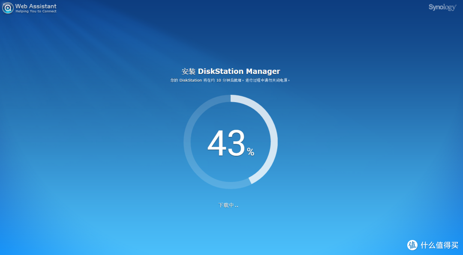This screenshot has width=463, height=255.
Task: Click the Synology brand logo
Action: click(442, 7)
